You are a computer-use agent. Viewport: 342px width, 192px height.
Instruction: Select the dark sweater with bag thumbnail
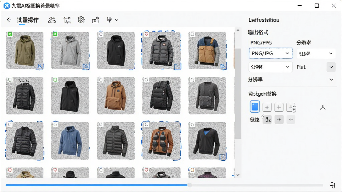[x=207, y=96]
